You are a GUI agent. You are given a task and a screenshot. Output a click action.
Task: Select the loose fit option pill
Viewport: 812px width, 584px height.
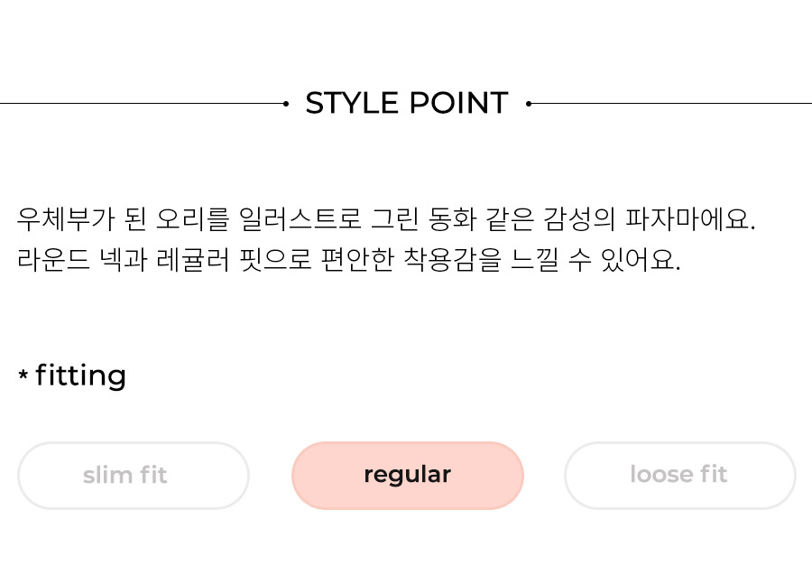coord(680,475)
